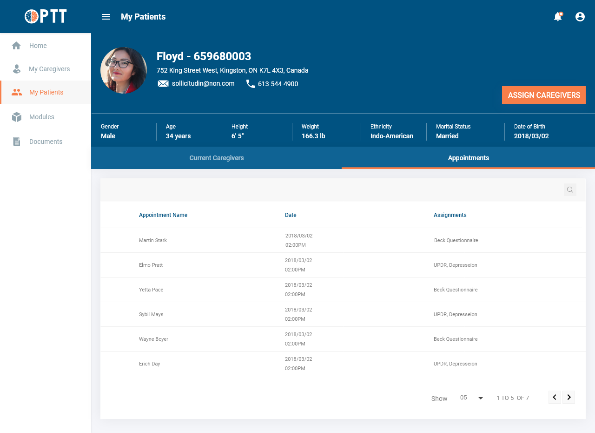595x433 pixels.
Task: Click the phone icon beside the number
Action: pyautogui.click(x=251, y=84)
